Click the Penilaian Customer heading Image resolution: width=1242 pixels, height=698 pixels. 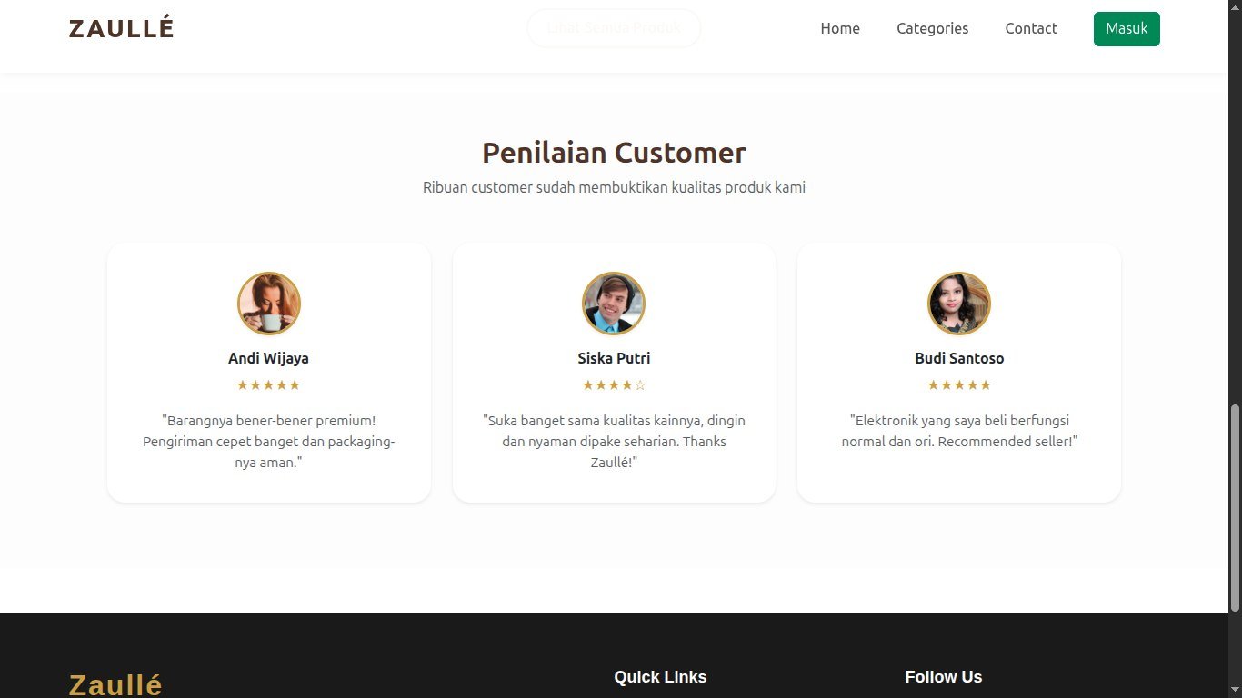point(614,153)
